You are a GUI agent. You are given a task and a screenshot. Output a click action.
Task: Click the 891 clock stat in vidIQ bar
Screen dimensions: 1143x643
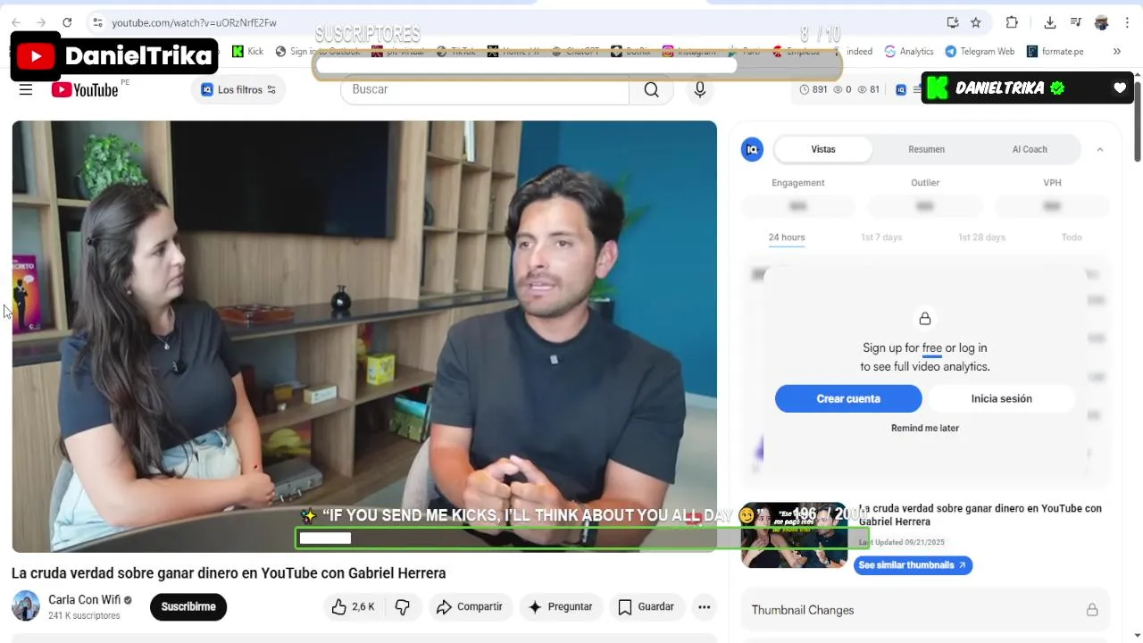[x=813, y=89]
